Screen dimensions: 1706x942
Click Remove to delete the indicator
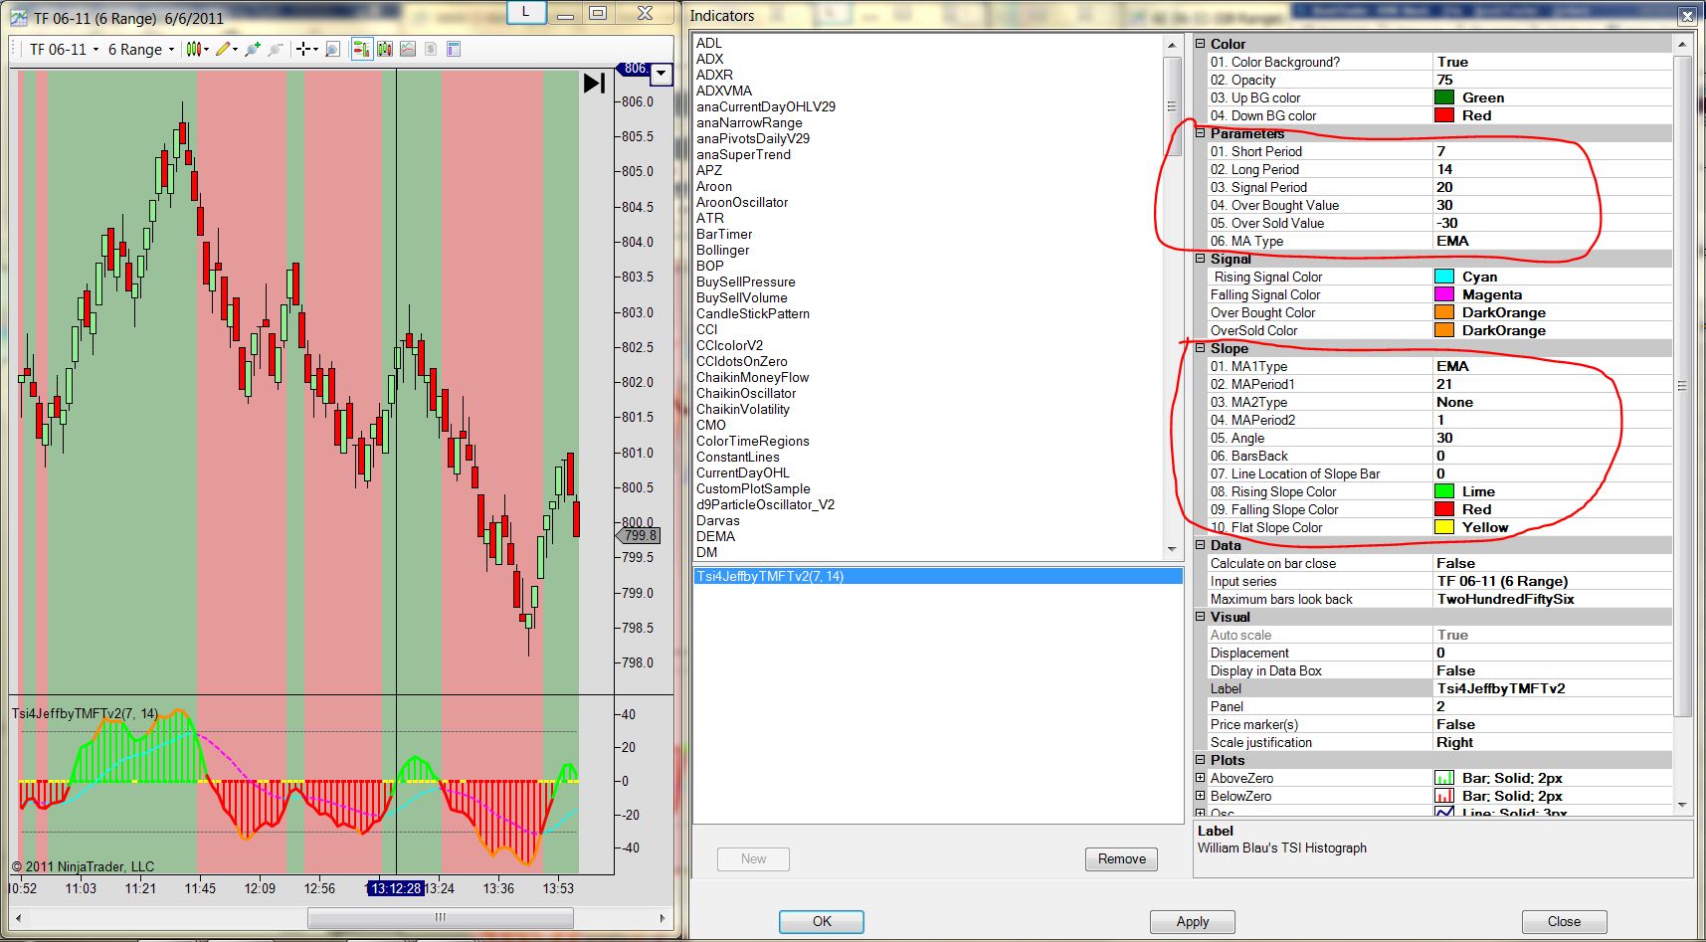pyautogui.click(x=1121, y=859)
